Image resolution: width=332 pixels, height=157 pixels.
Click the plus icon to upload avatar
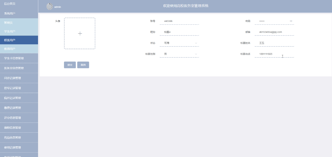click(80, 33)
